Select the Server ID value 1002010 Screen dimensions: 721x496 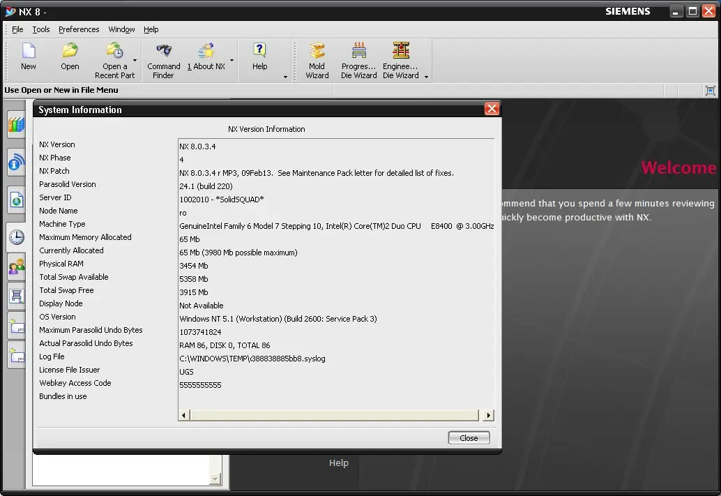pos(222,200)
